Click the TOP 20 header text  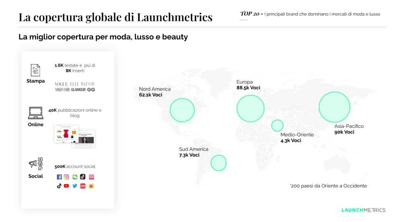[250, 14]
